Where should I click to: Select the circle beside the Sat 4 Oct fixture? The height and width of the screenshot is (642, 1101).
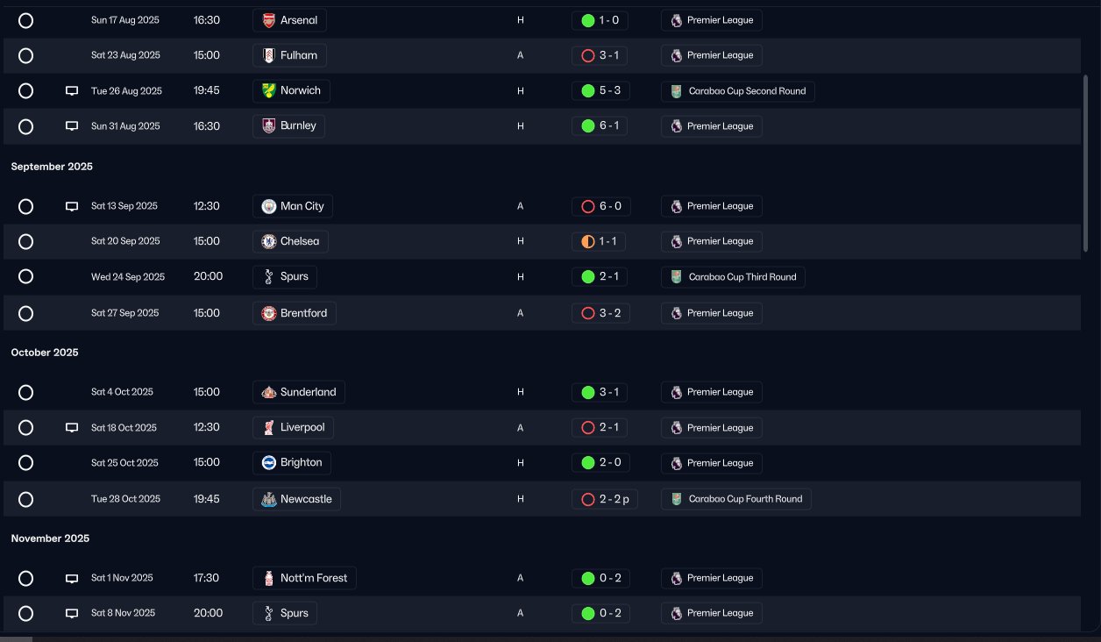point(25,392)
